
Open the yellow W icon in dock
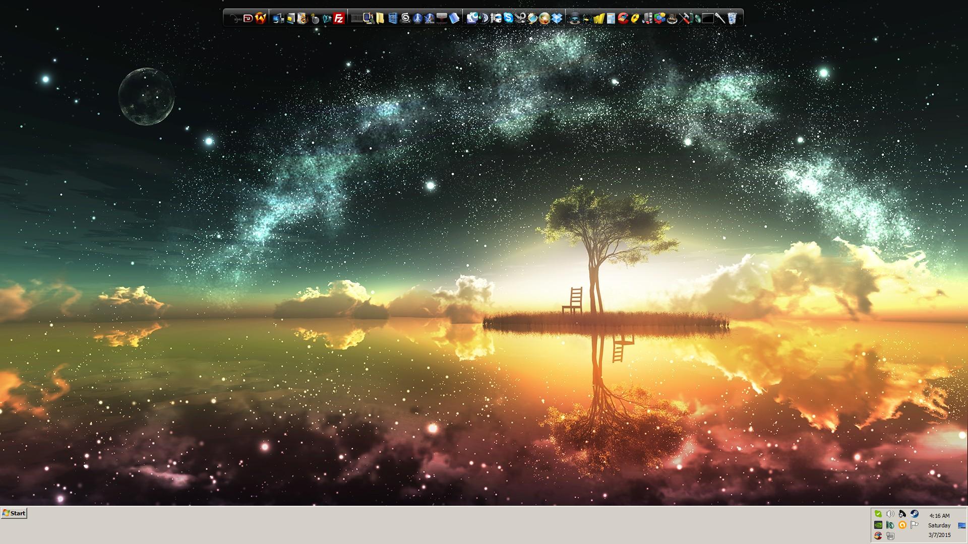(598, 19)
